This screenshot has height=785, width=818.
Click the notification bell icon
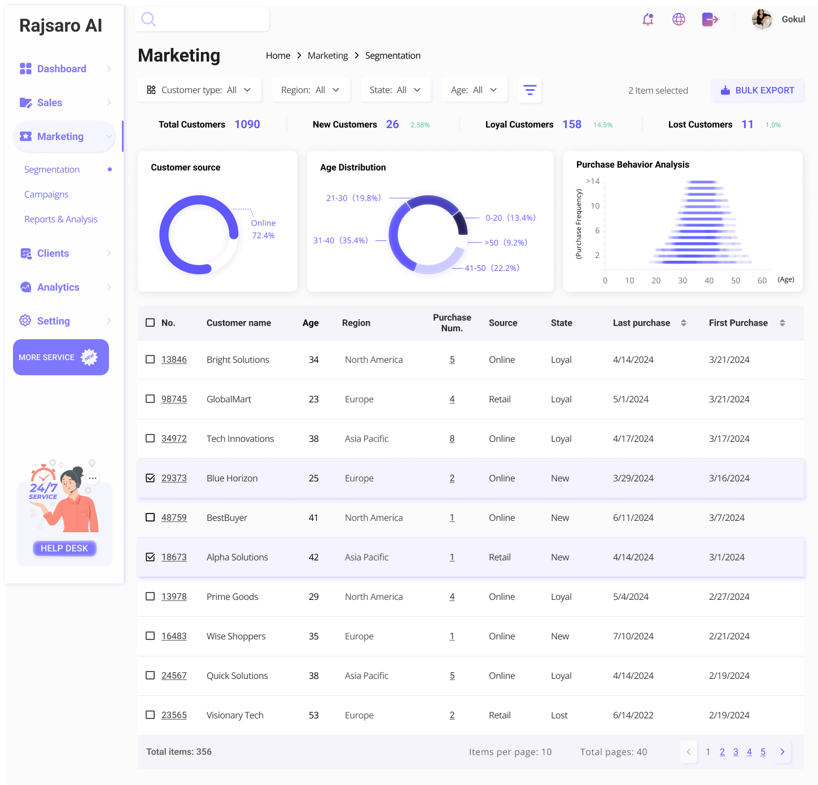tap(648, 20)
